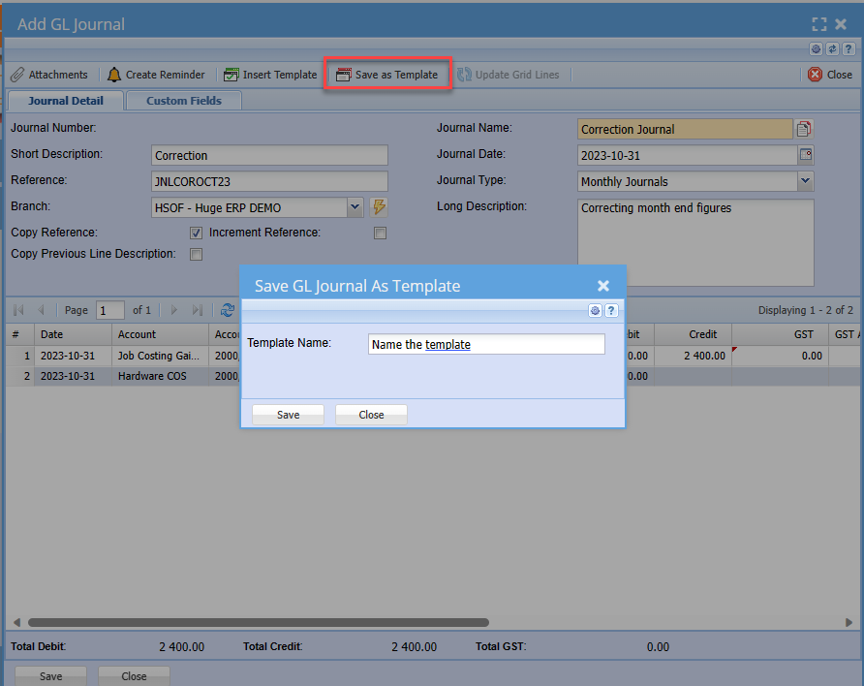Toggle the Copy Reference checkbox
The image size is (864, 686).
[196, 234]
